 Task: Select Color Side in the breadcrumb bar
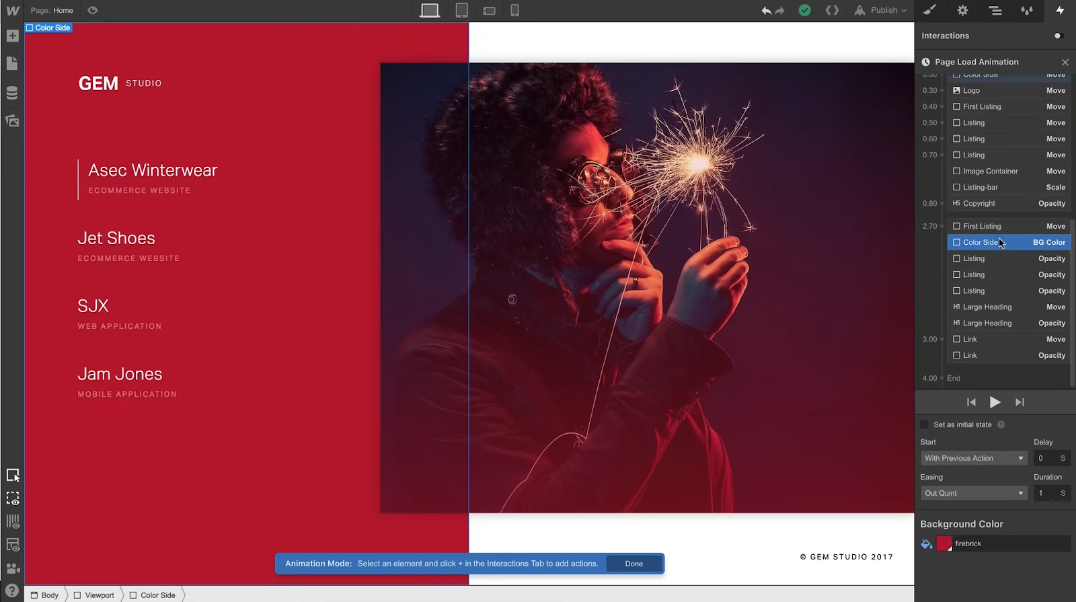coord(152,595)
